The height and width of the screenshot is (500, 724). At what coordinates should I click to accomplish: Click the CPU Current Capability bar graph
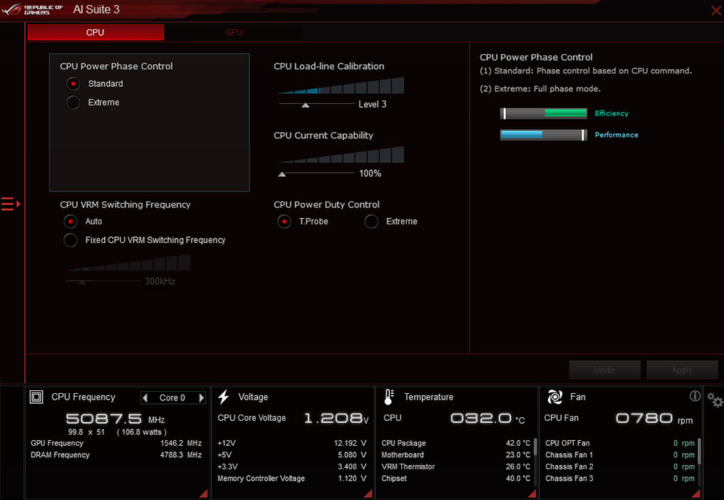point(341,155)
